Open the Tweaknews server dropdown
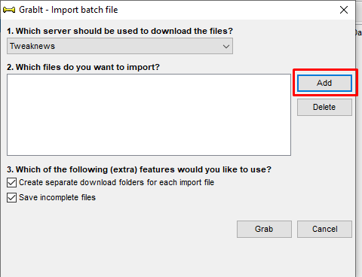Screen dimensions: 362x277 click(x=120, y=46)
